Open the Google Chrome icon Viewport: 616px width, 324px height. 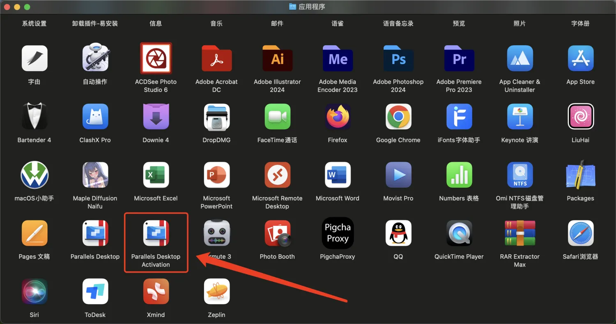(x=398, y=117)
